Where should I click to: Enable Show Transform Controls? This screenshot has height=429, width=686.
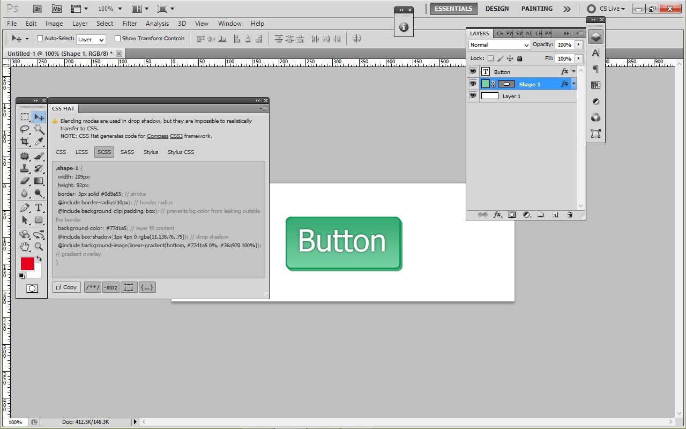[117, 39]
